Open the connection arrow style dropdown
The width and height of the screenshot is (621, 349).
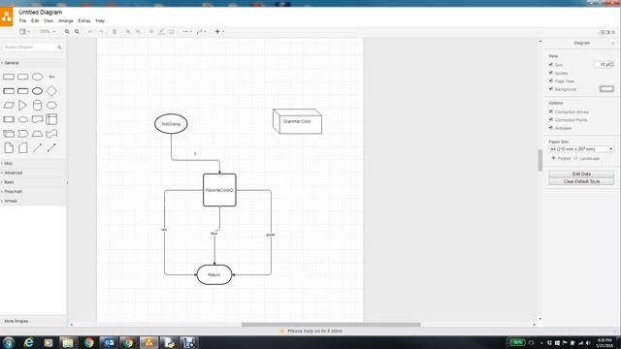click(186, 32)
